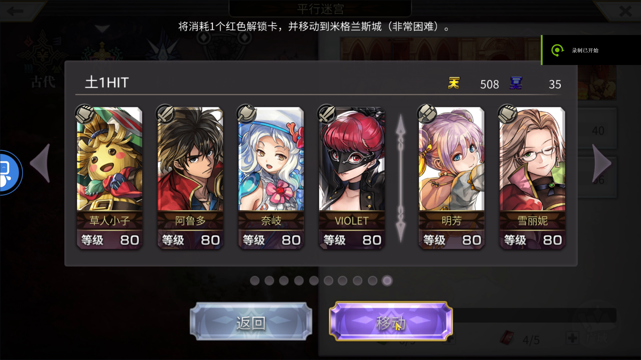Click the 土1HIT party name
This screenshot has width=641, height=360.
click(107, 82)
